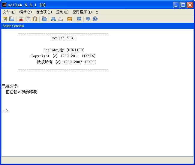The image size is (195, 165).
Task: Open the ATOMS module manager box icon
Action: 70,19
